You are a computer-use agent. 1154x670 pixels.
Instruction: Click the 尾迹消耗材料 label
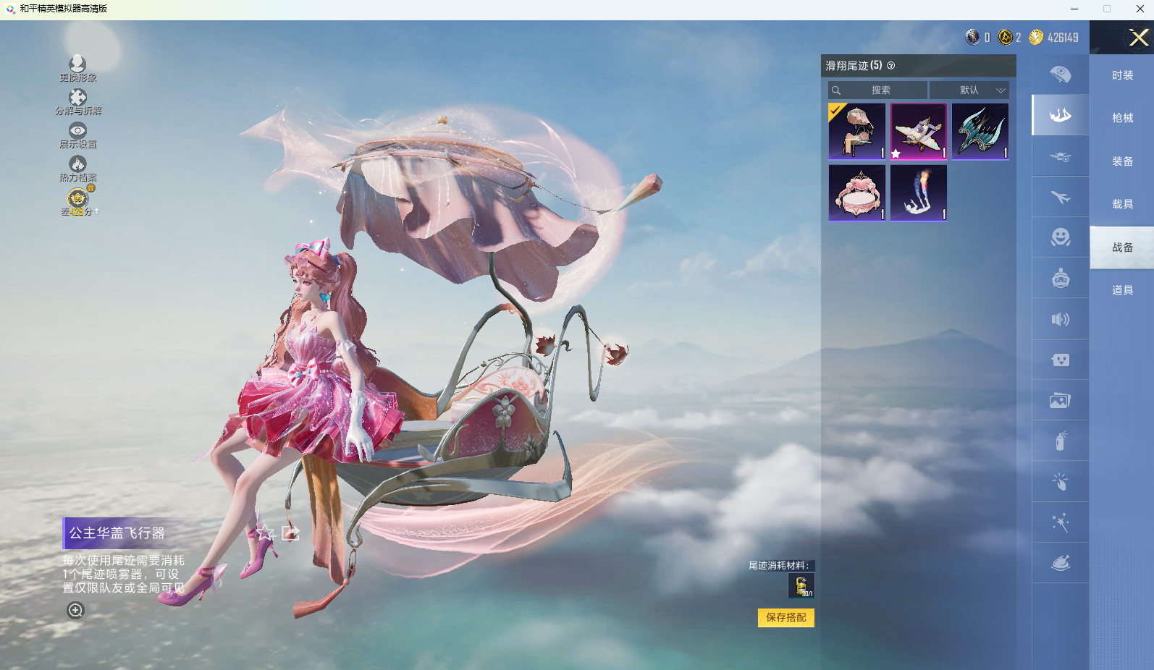click(x=779, y=566)
